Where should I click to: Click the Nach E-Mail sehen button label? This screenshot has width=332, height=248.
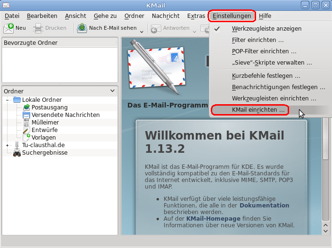(113, 28)
